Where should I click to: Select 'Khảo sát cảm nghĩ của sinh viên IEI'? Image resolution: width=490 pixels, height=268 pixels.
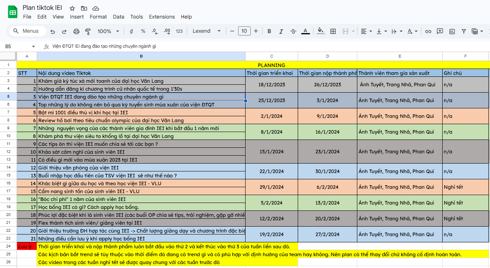click(x=141, y=152)
